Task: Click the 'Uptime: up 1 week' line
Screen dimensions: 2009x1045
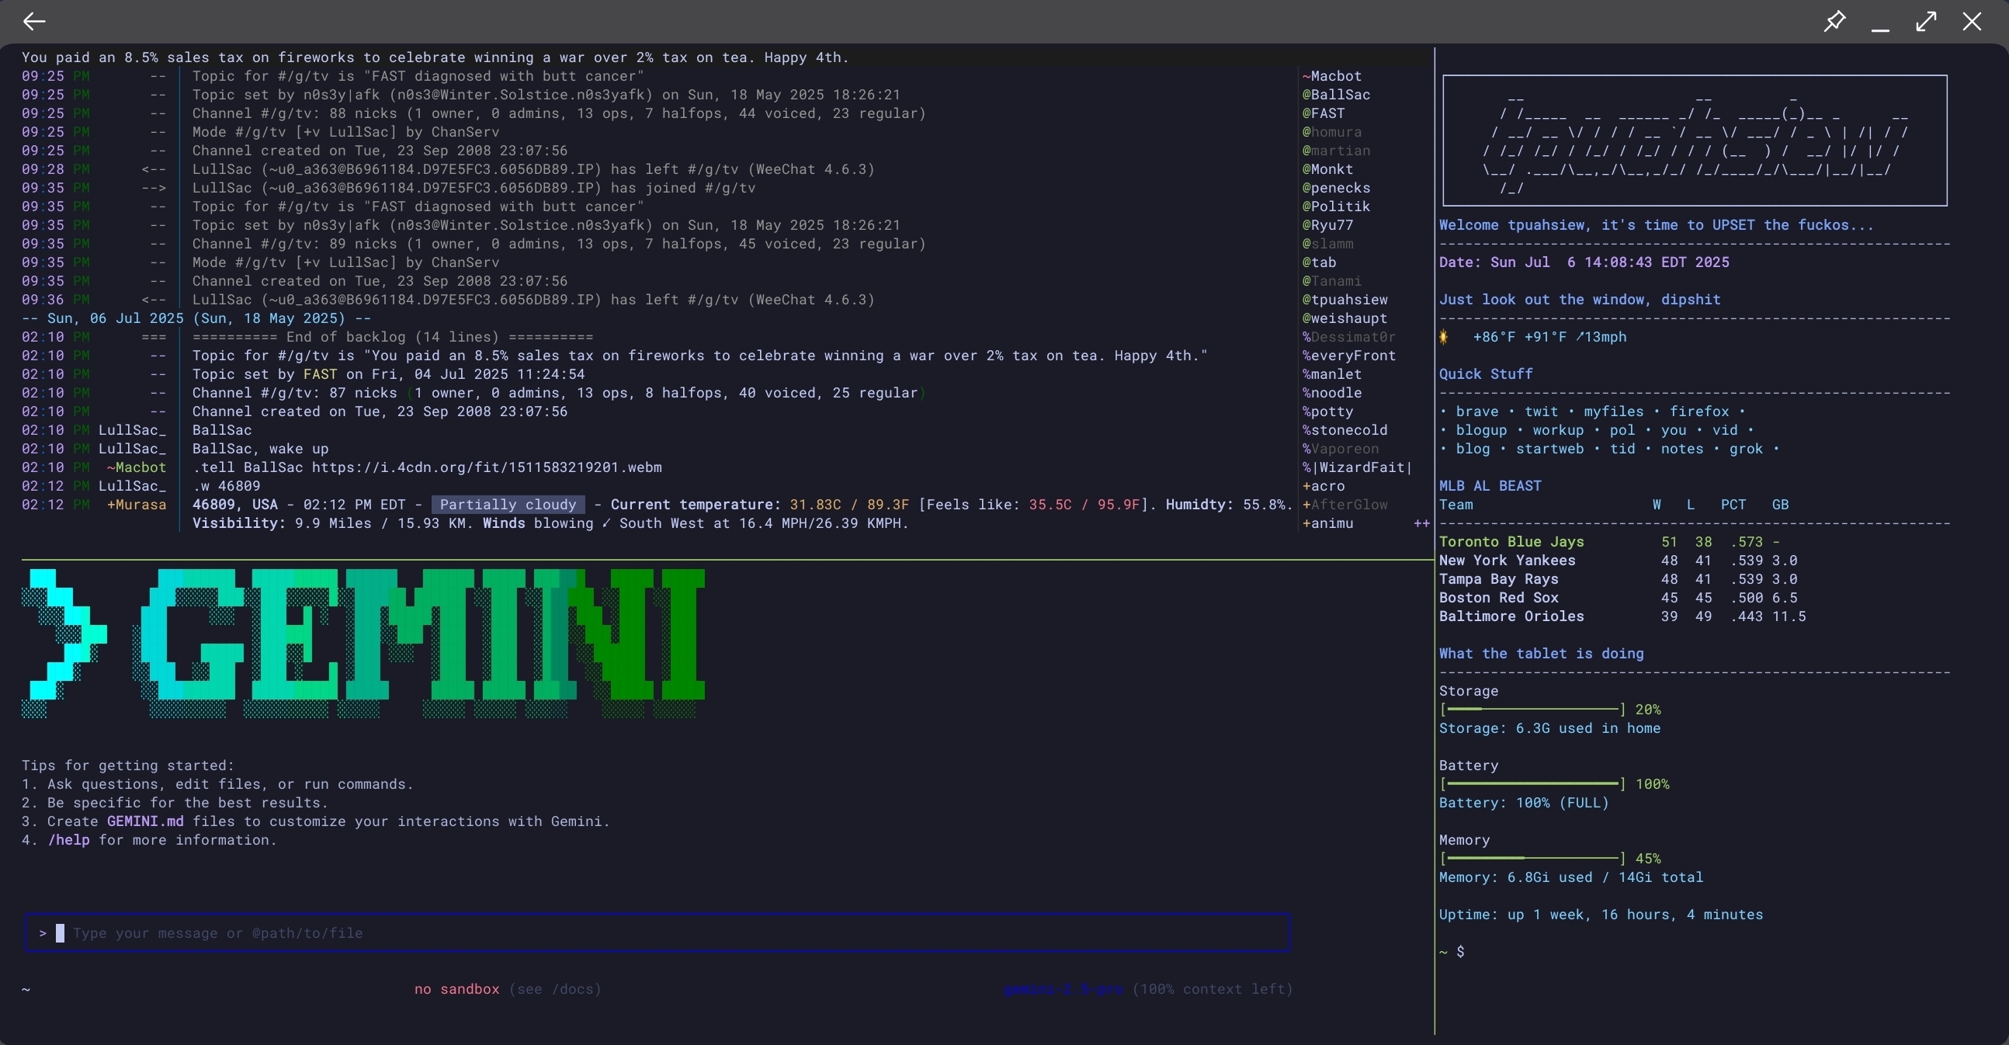Action: (x=1601, y=915)
